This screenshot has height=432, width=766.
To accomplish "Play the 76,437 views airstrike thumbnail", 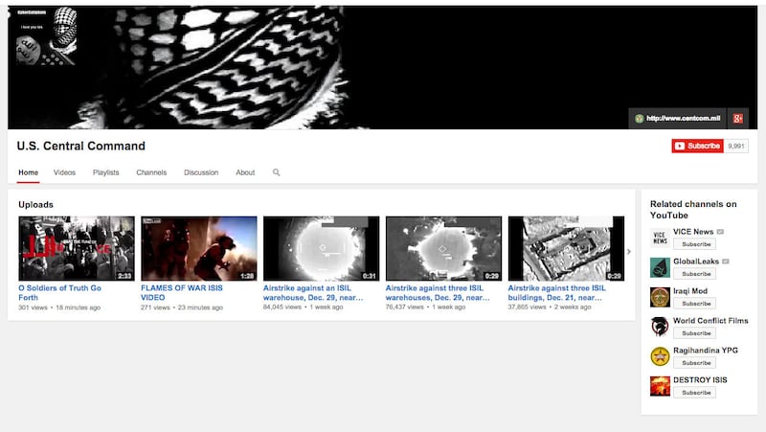I will (x=443, y=248).
